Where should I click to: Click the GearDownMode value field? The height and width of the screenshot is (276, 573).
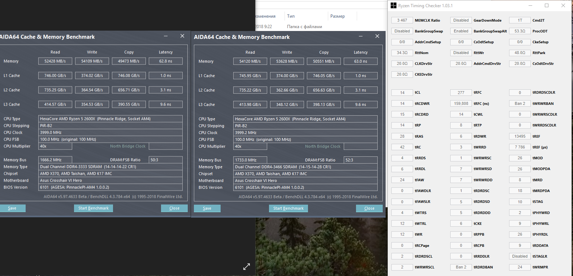coord(461,20)
